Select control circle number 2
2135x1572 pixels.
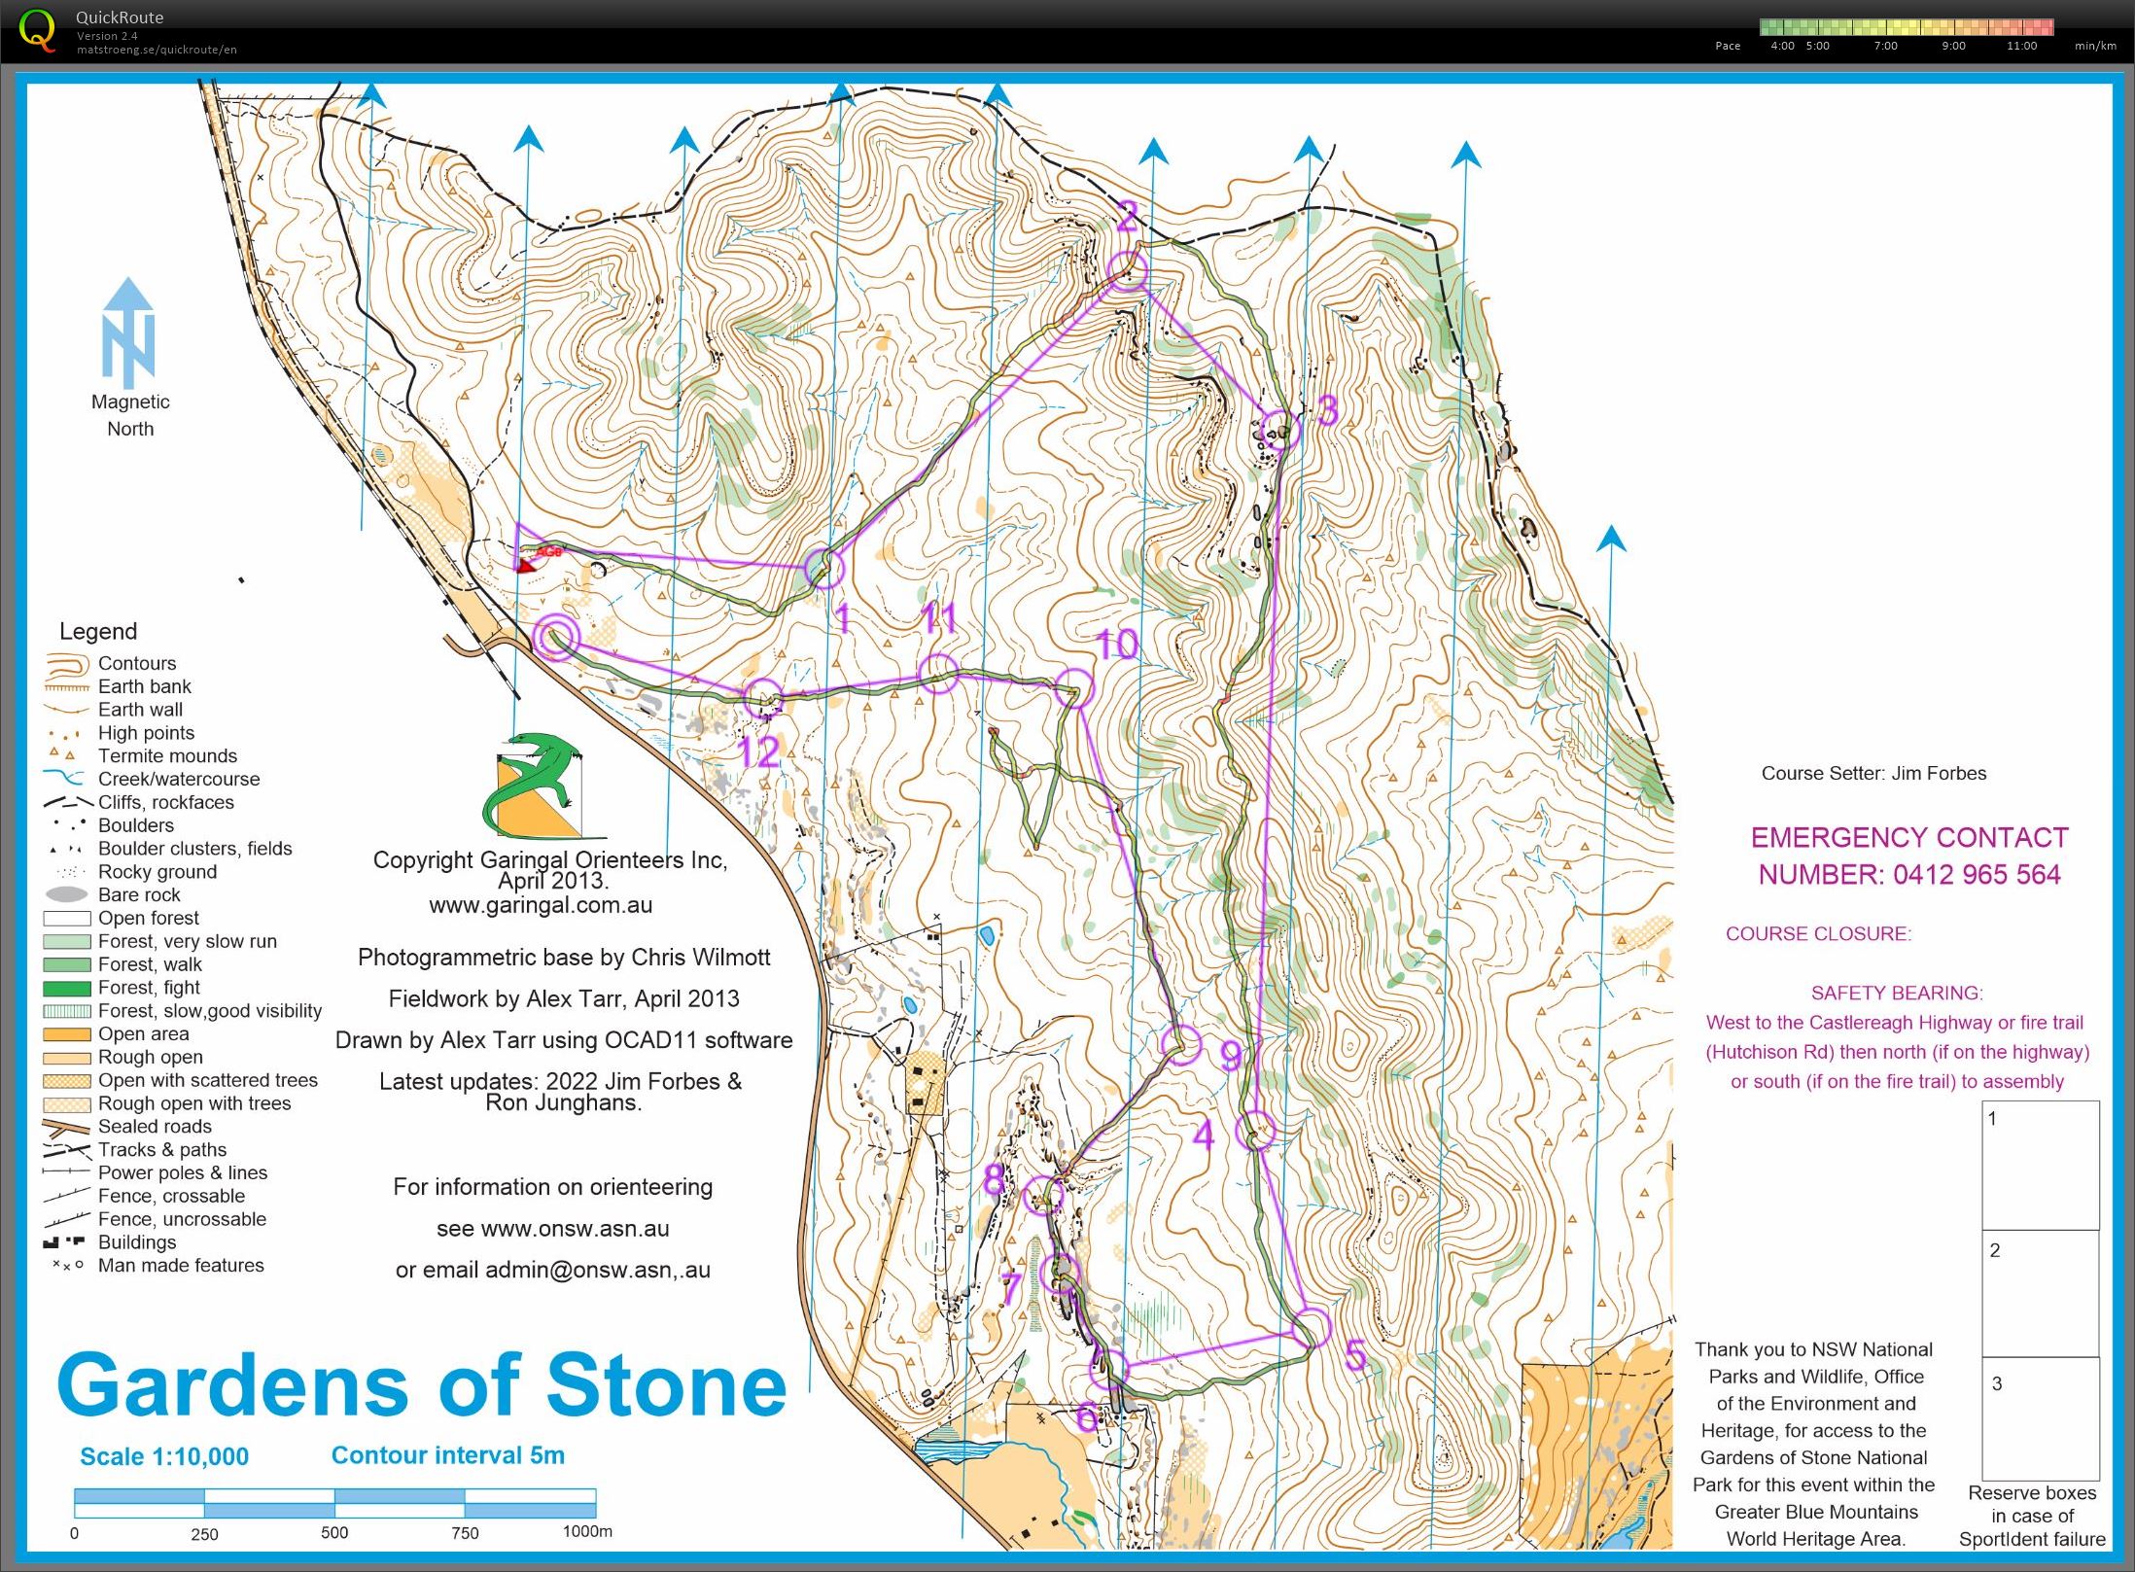tap(1128, 270)
